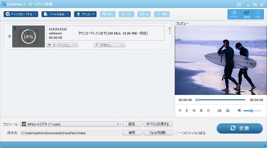Open the ダウンロード download tool
Image resolution: width=267 pixels, height=148 pixels.
pyautogui.click(x=85, y=14)
